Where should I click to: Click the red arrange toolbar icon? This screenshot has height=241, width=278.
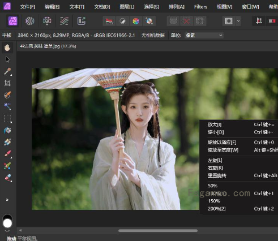pyautogui.click(x=272, y=21)
